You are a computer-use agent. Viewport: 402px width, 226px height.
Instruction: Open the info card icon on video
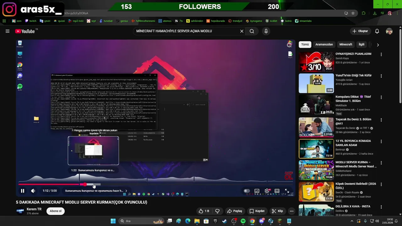click(x=289, y=45)
